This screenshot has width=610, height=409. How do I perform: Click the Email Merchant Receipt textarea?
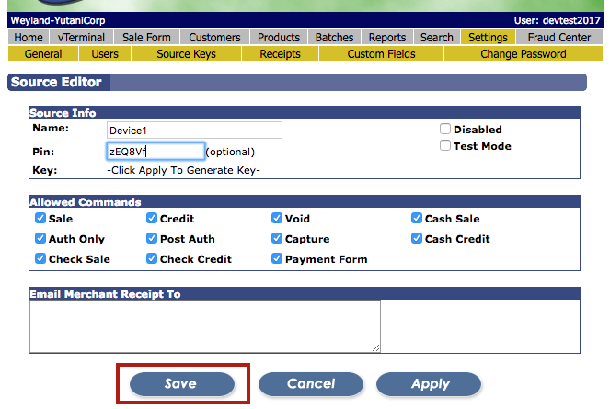tap(204, 325)
